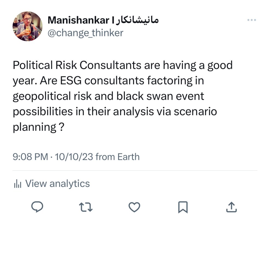The width and height of the screenshot is (270, 279).
Task: Open the three-dot more options menu
Action: 251,20
